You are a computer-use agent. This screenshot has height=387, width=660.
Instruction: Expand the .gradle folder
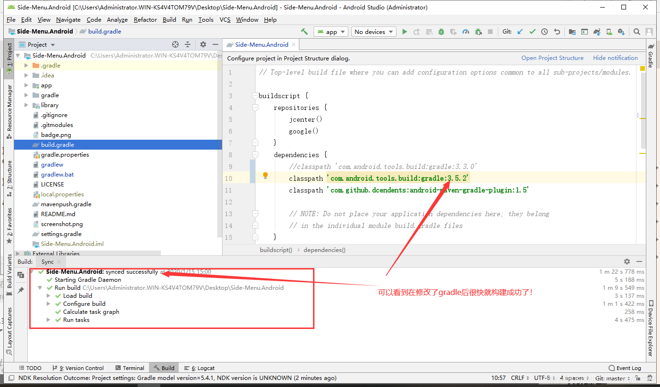[x=26, y=66]
